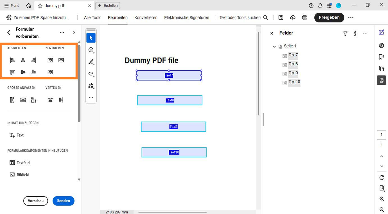Open the user account avatar
Image resolution: width=388 pixels, height=214 pixels.
[x=339, y=6]
